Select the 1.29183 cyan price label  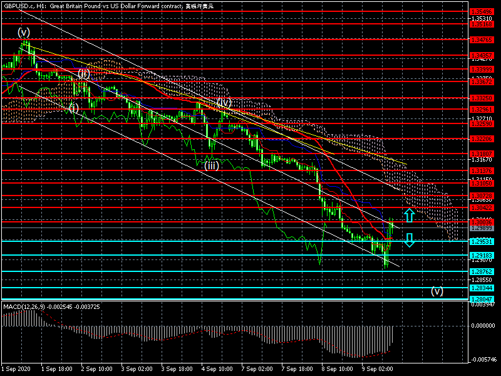click(x=482, y=255)
